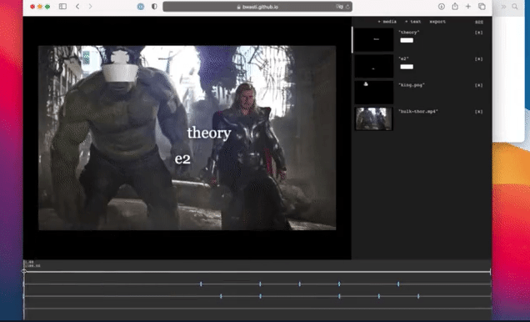Open the blue extension icon in Safari toolbar
This screenshot has height=322, width=530.
click(141, 7)
